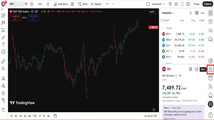The width and height of the screenshot is (214, 120).
Task: Open the Indicators dialog
Action: [61, 4]
